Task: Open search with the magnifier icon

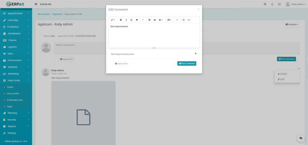Action: point(265,4)
